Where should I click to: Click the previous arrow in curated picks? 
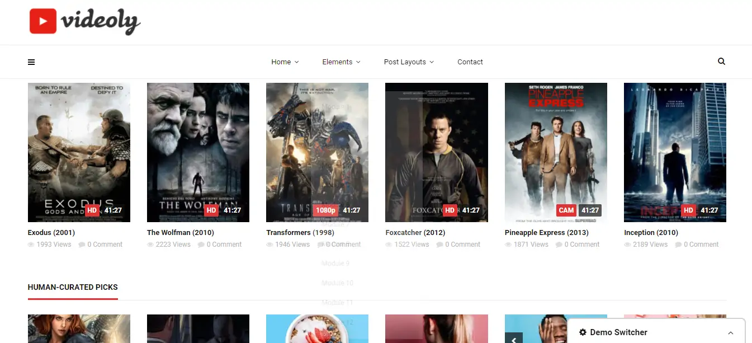513,339
